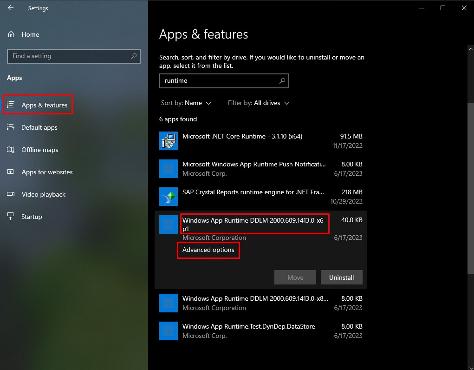Open Default apps from the sidebar
474x370 pixels.
39,127
